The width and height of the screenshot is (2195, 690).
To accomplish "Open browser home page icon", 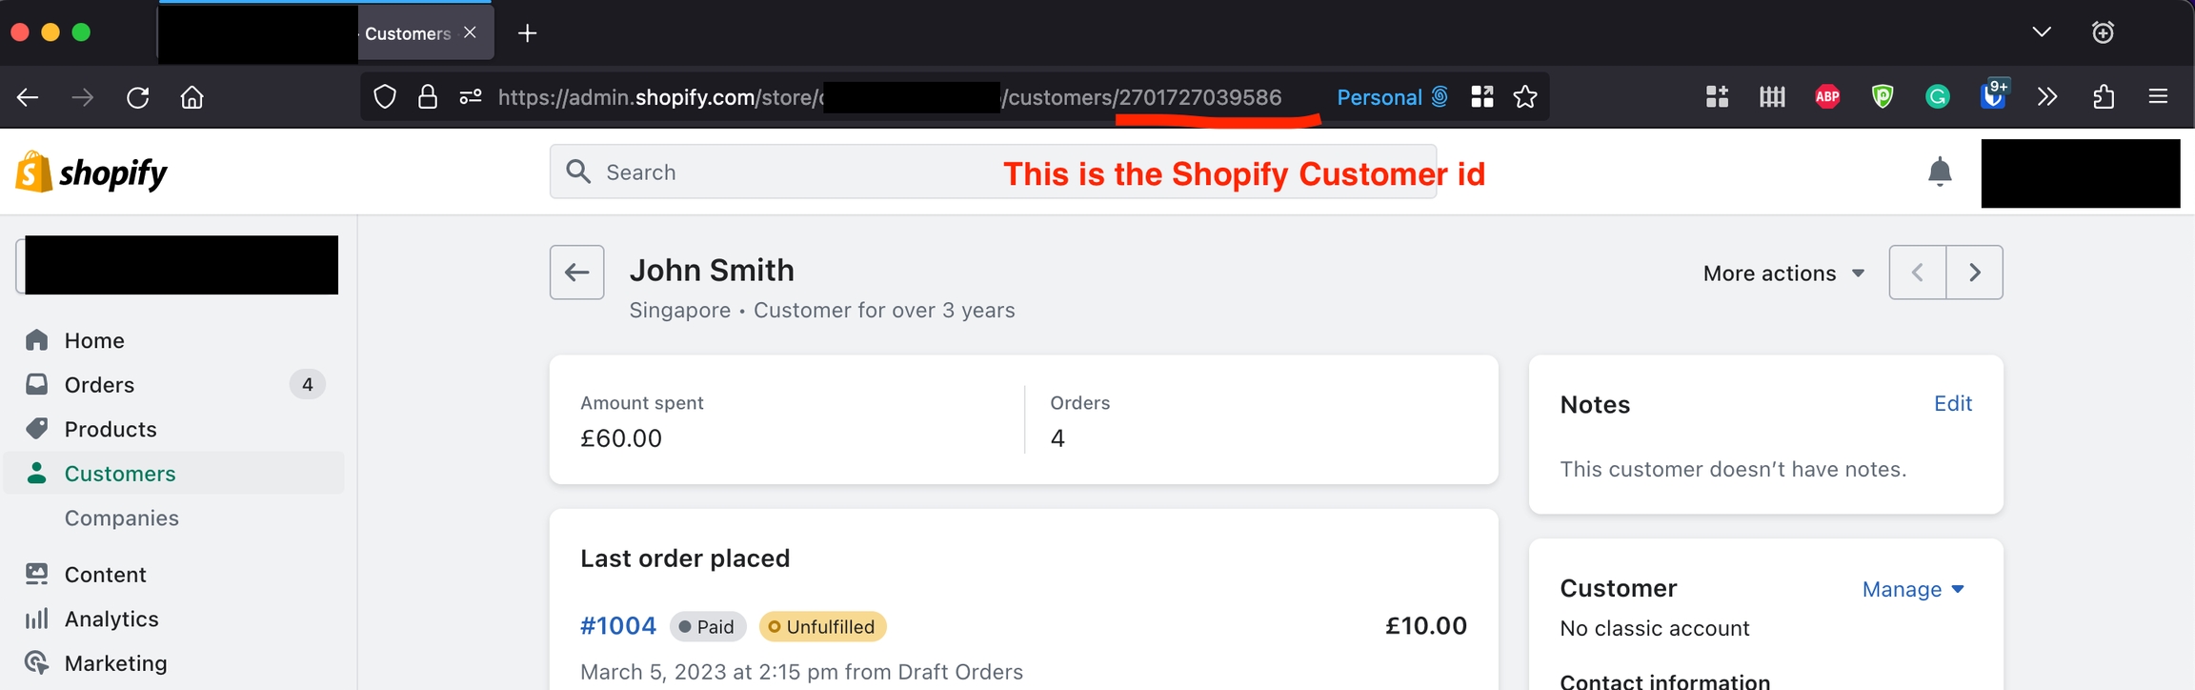I will 192,97.
